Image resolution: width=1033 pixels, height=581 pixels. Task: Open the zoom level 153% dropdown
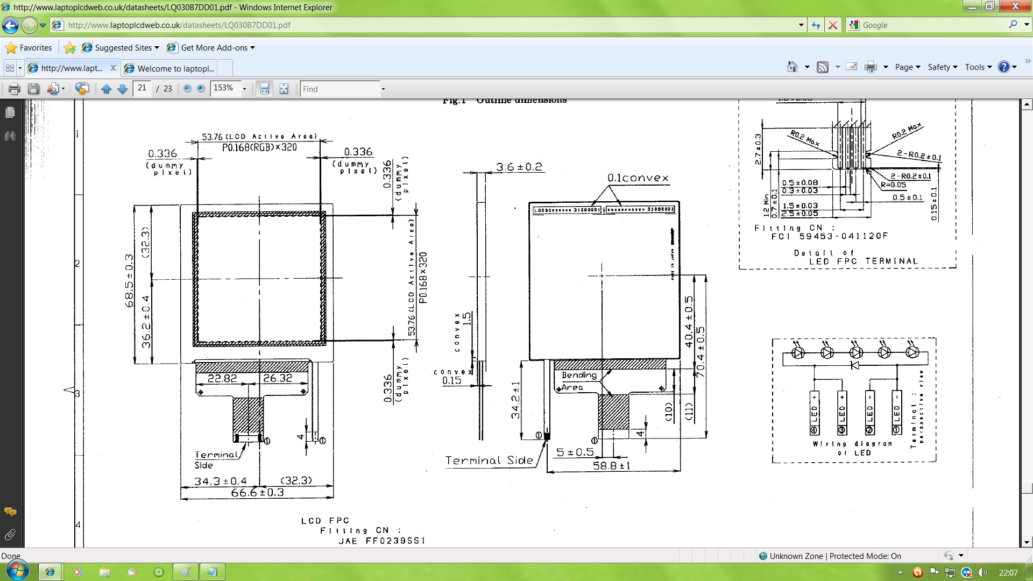click(244, 89)
